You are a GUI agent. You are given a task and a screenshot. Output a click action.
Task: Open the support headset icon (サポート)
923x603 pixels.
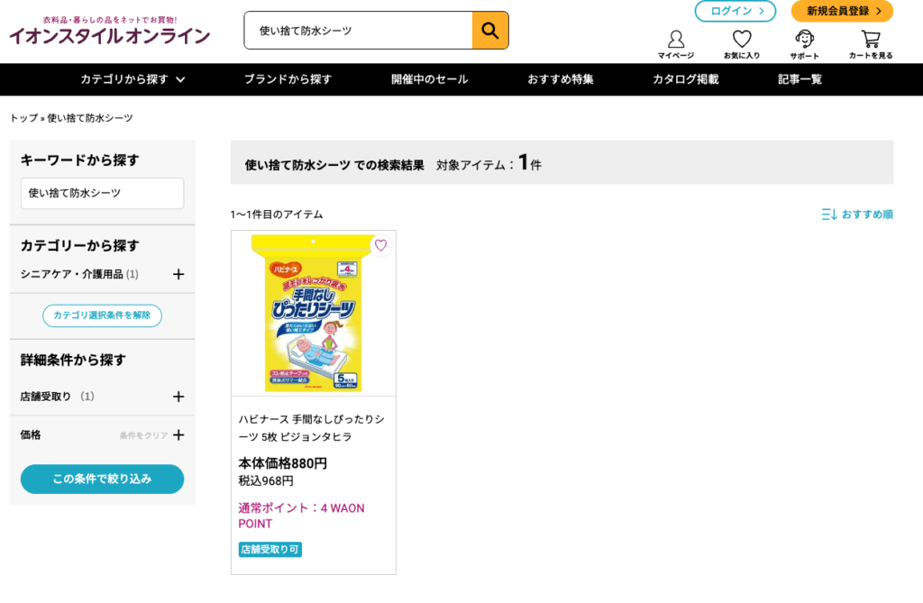click(805, 45)
